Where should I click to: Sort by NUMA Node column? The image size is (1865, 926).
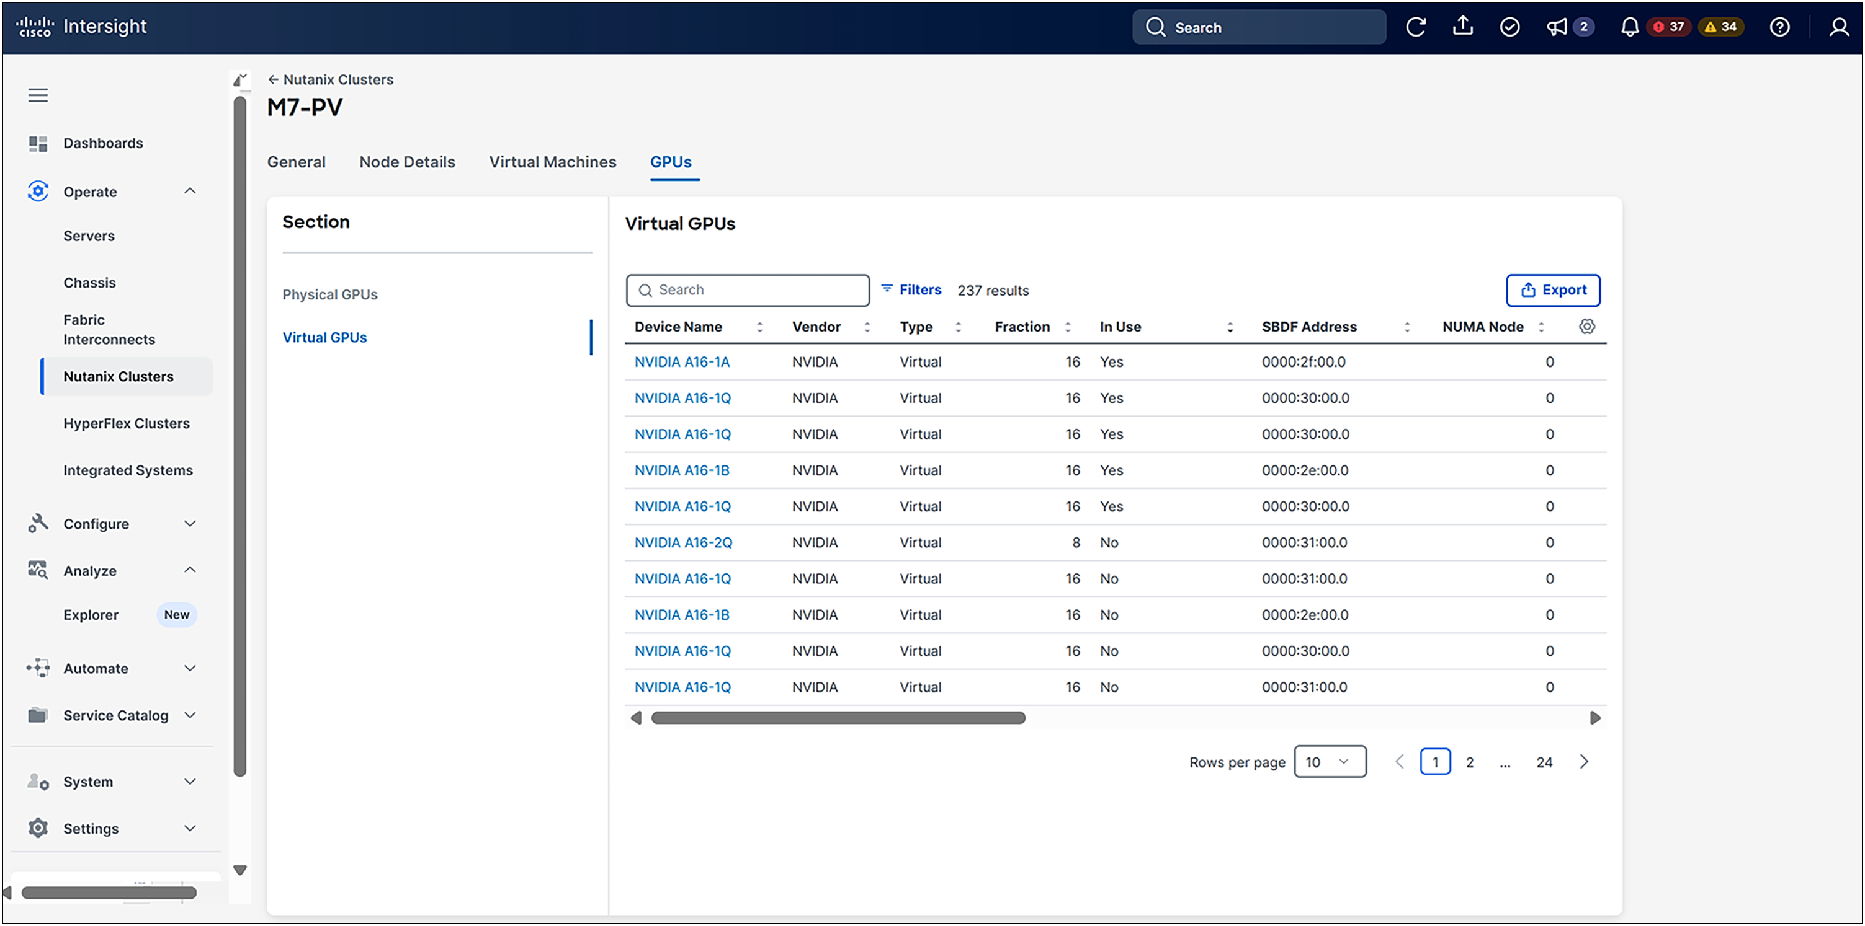(x=1541, y=327)
